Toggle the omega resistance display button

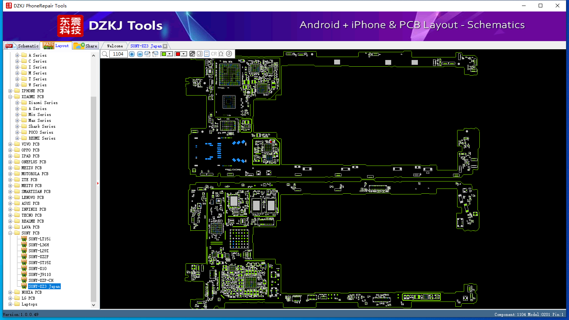point(221,54)
